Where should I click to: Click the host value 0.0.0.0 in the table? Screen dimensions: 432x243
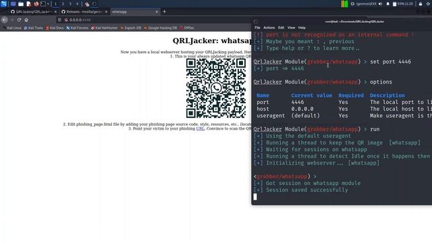(302, 109)
